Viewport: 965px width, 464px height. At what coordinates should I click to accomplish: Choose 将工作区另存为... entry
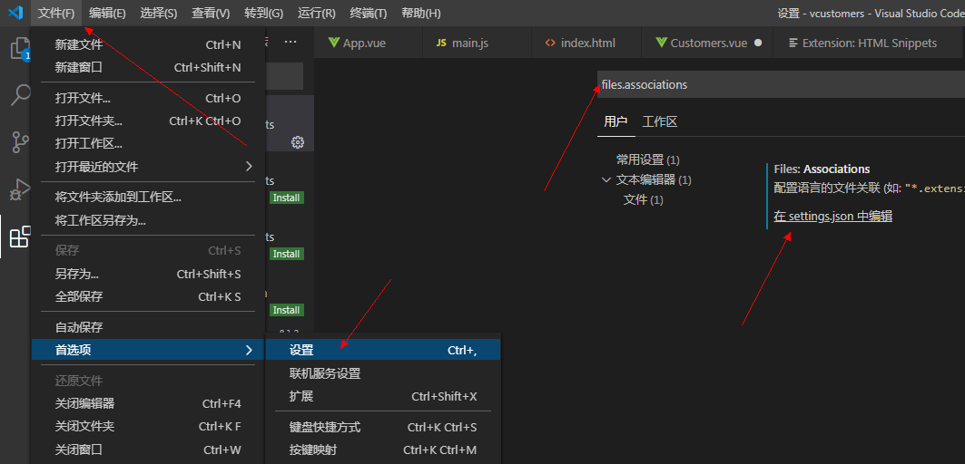tap(148, 220)
